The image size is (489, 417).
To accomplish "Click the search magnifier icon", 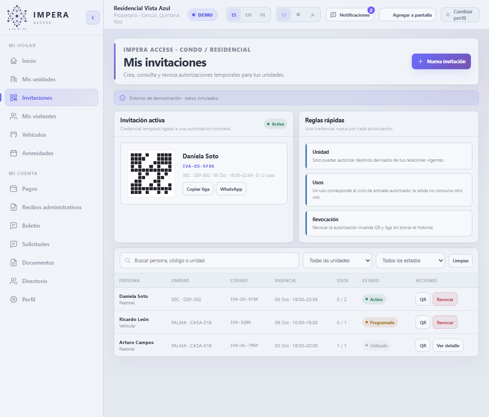I will click(128, 260).
